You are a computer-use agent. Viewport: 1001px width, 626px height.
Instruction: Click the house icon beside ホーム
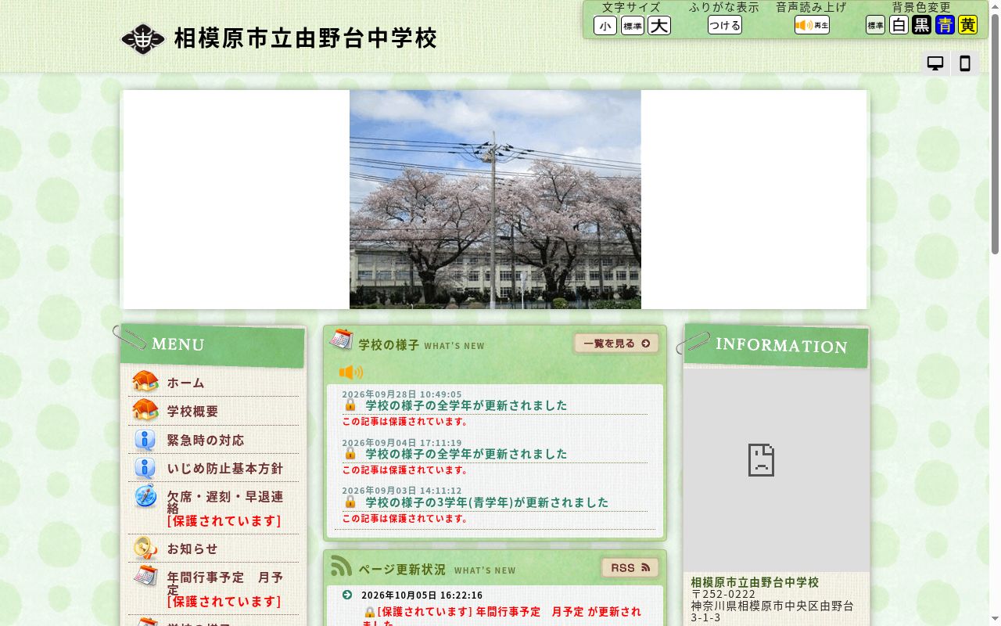[145, 381]
